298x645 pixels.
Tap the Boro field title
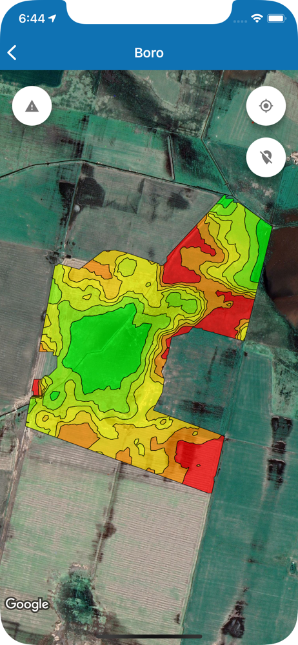149,53
